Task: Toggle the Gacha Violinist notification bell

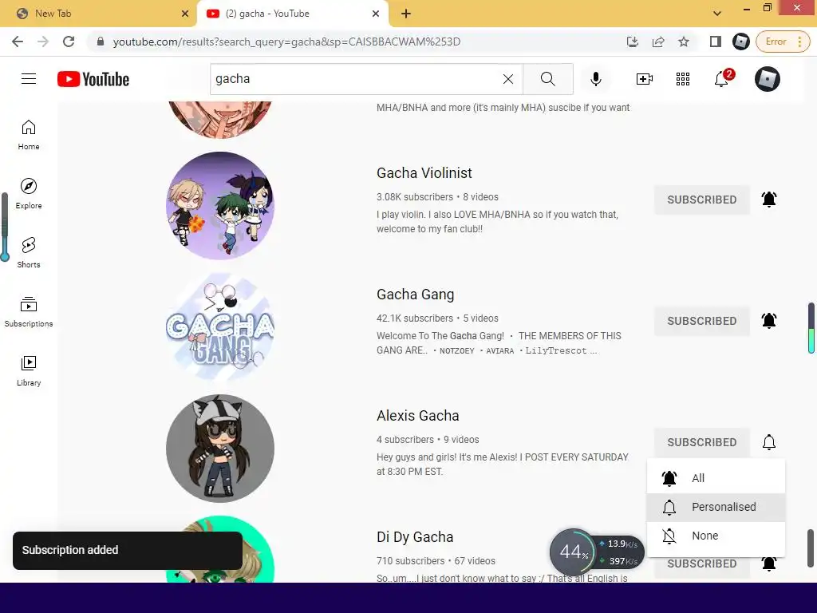Action: click(x=769, y=199)
